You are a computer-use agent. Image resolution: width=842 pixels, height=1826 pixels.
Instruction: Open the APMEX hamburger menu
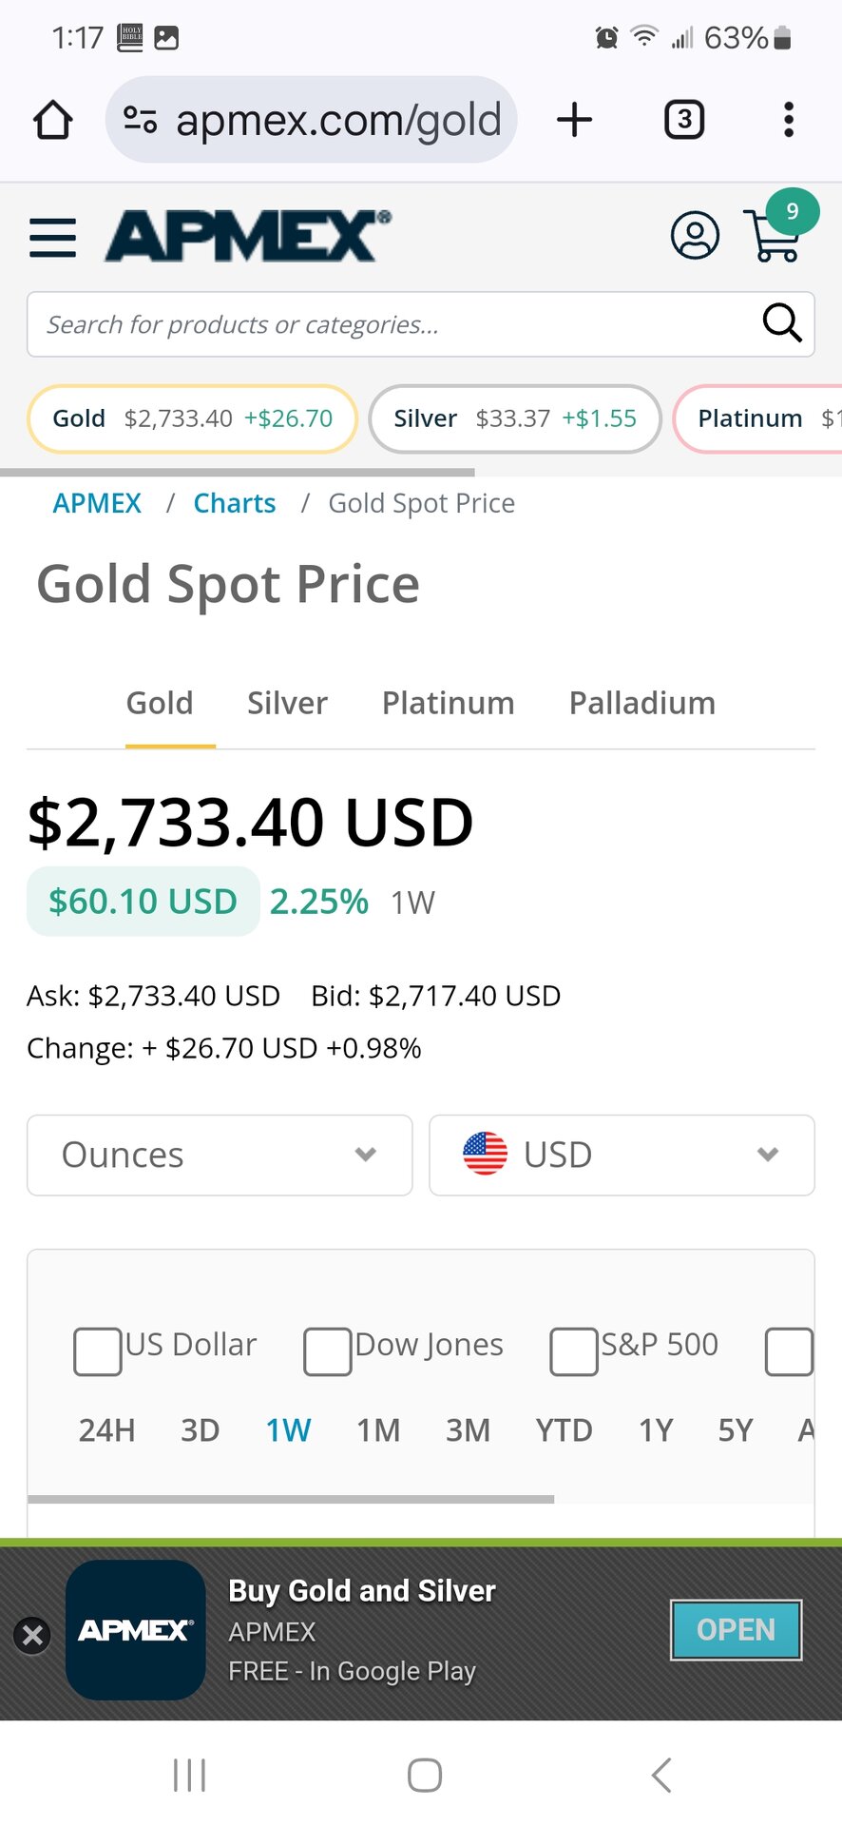[x=53, y=237]
